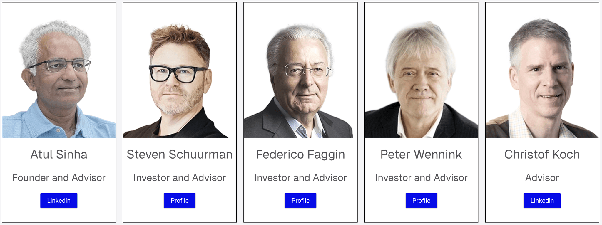Click Federico Faggin's portrait photo
The image size is (602, 225).
tap(300, 73)
